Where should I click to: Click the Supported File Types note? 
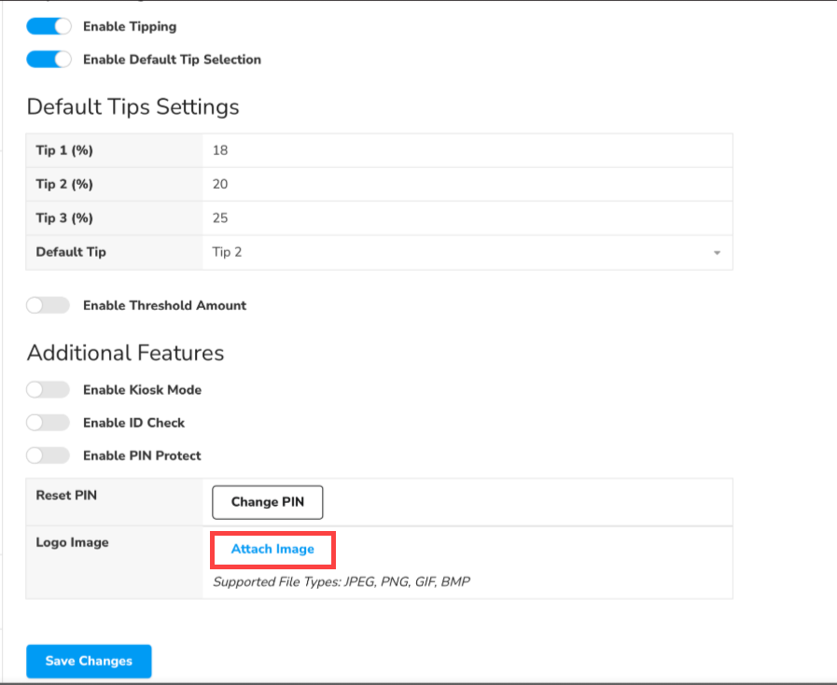click(x=342, y=582)
